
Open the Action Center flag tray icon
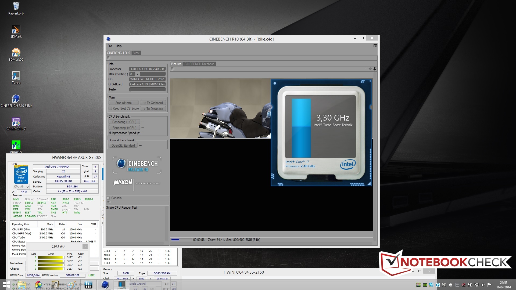click(489, 285)
